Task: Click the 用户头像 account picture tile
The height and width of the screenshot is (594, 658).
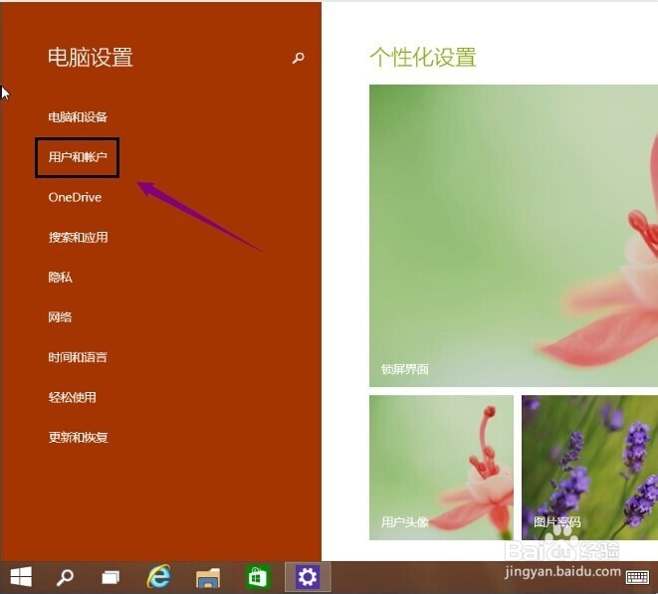Action: [441, 468]
